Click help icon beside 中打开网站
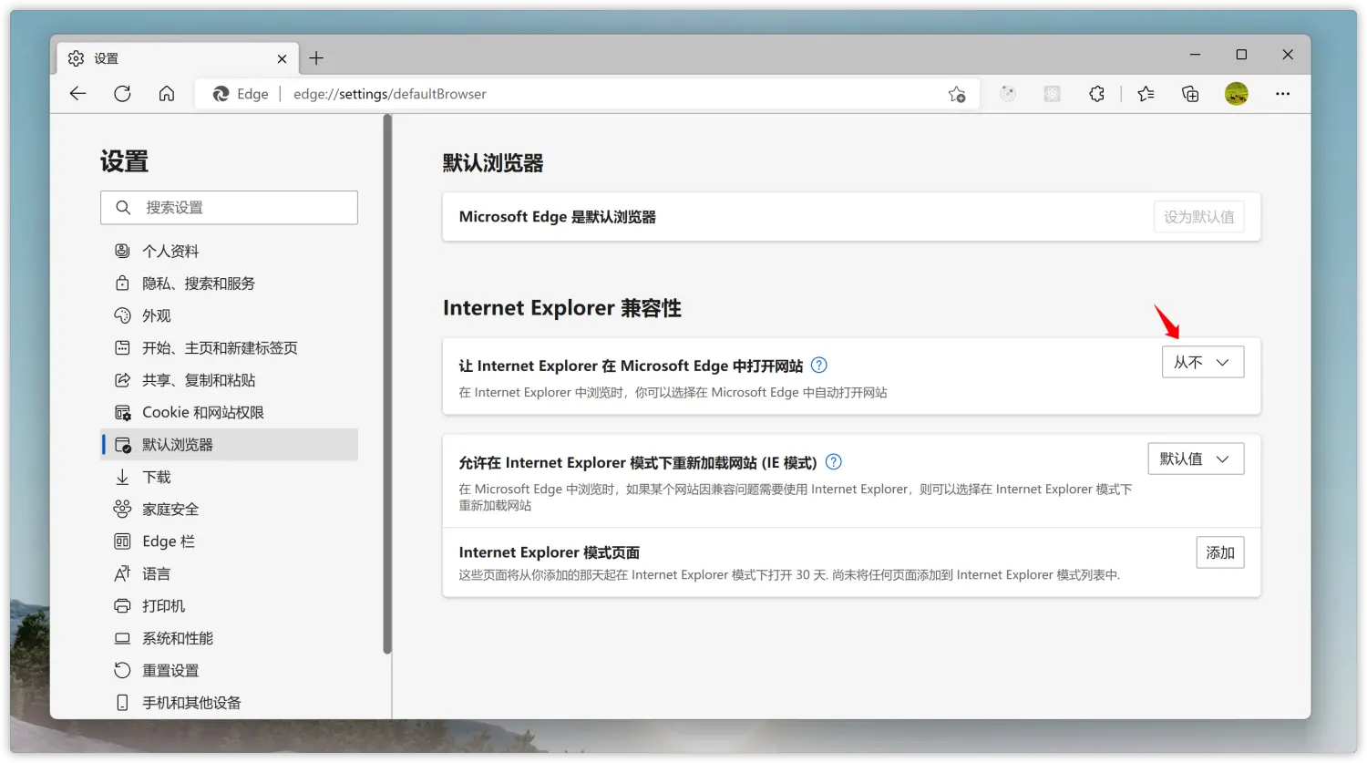This screenshot has width=1367, height=763. pyautogui.click(x=819, y=366)
